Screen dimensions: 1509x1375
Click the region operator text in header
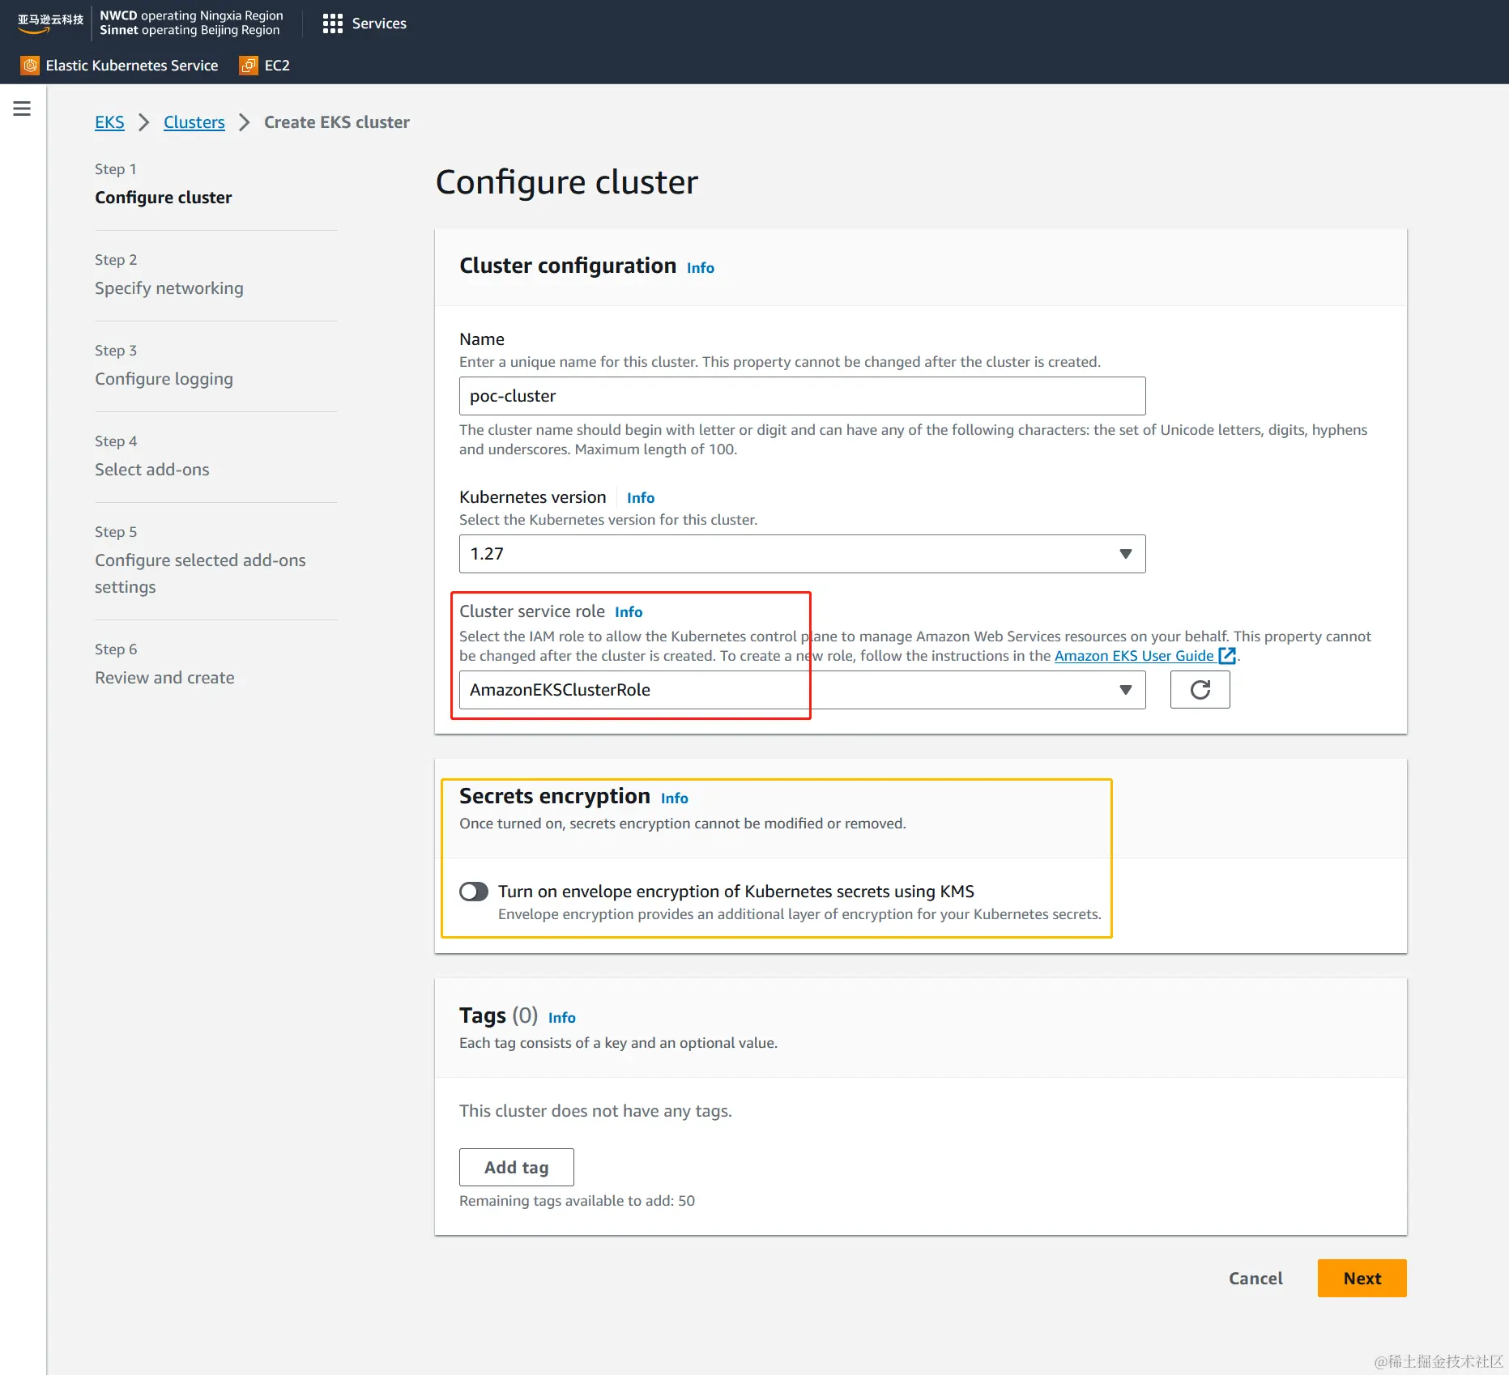point(191,23)
